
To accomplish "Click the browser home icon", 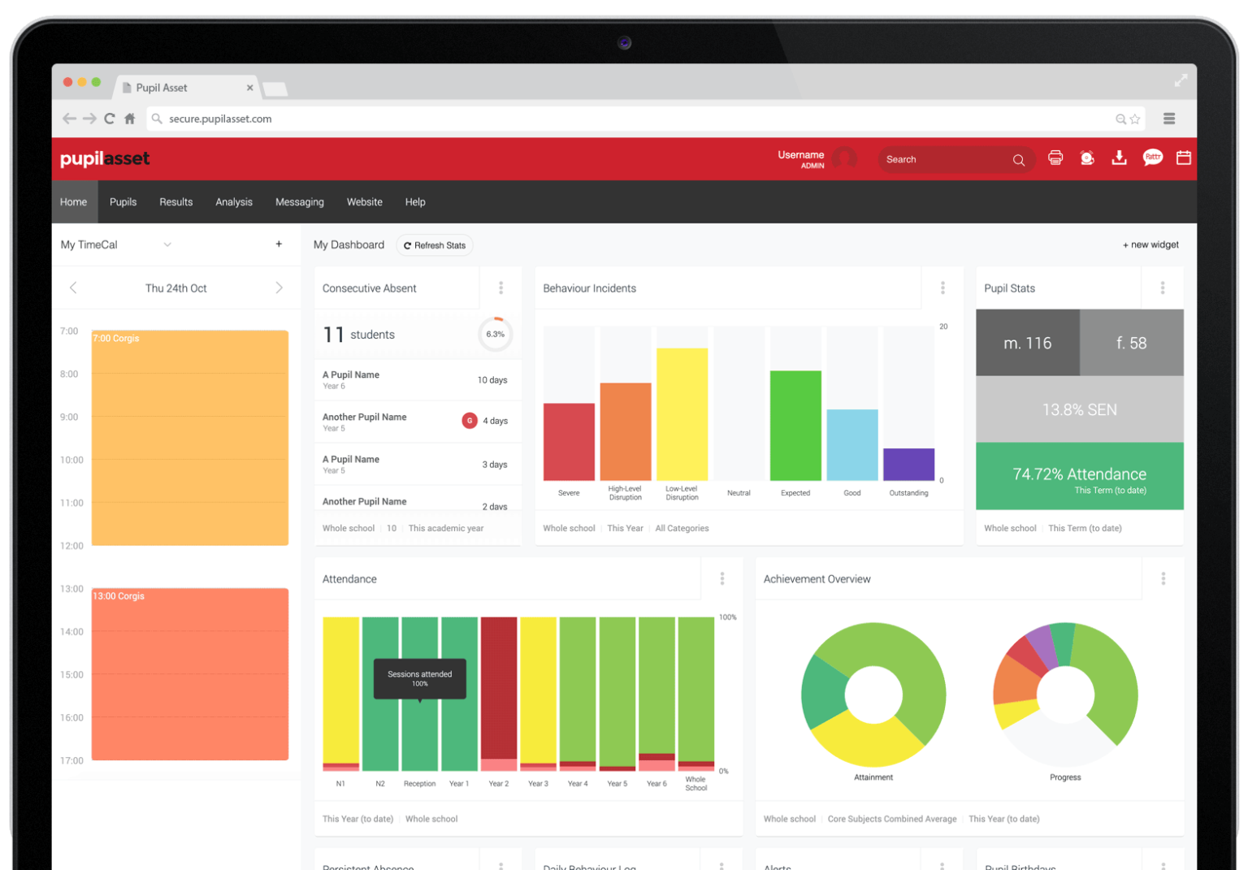I will pyautogui.click(x=130, y=119).
